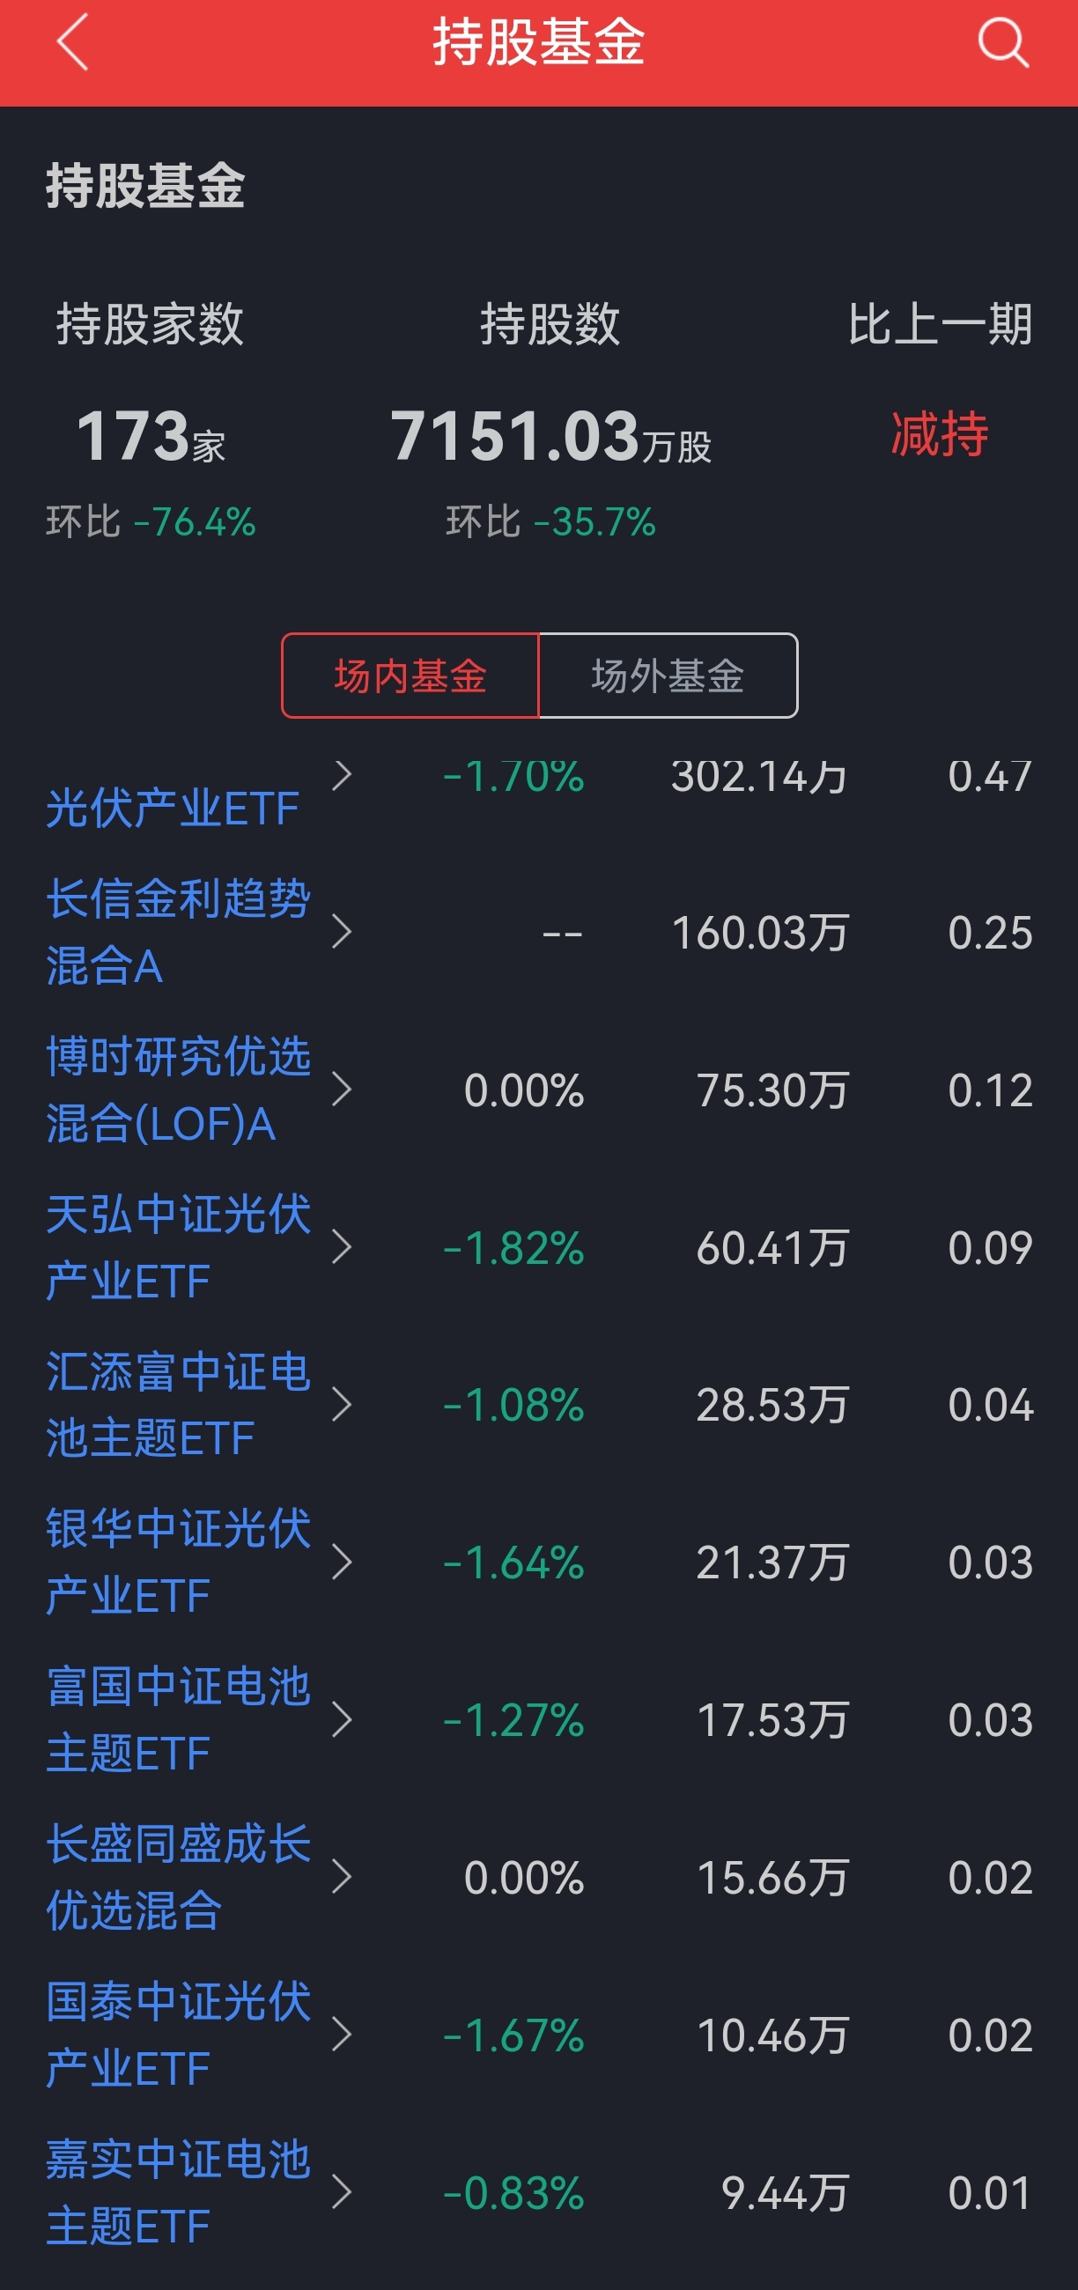This screenshot has height=2290, width=1078.
Task: Select 减持 status label
Action: (x=940, y=434)
